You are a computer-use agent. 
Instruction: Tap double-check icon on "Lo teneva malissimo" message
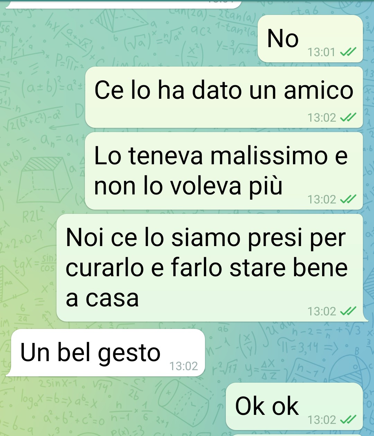348,200
